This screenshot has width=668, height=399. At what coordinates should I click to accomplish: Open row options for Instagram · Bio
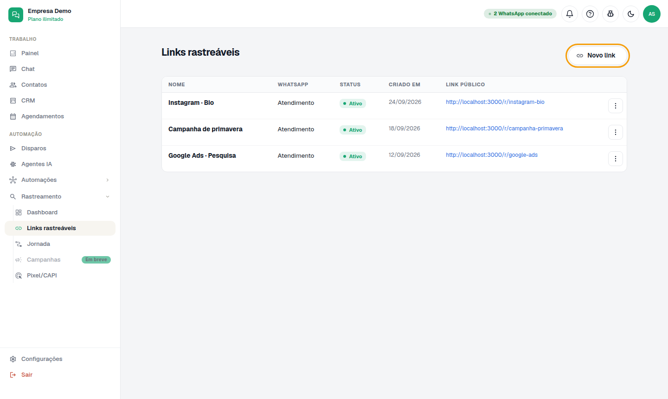click(616, 106)
